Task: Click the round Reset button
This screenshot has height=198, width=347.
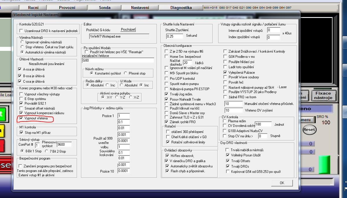Action: click(309, 130)
